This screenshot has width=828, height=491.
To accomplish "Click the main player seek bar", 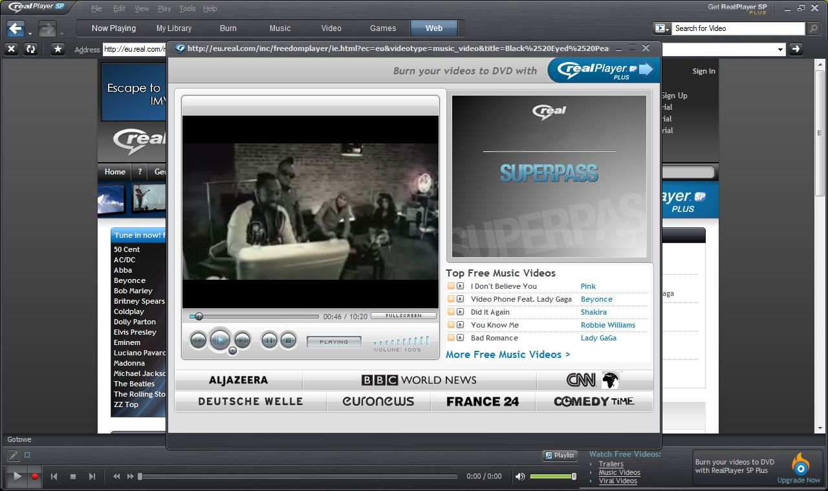I will [x=298, y=477].
